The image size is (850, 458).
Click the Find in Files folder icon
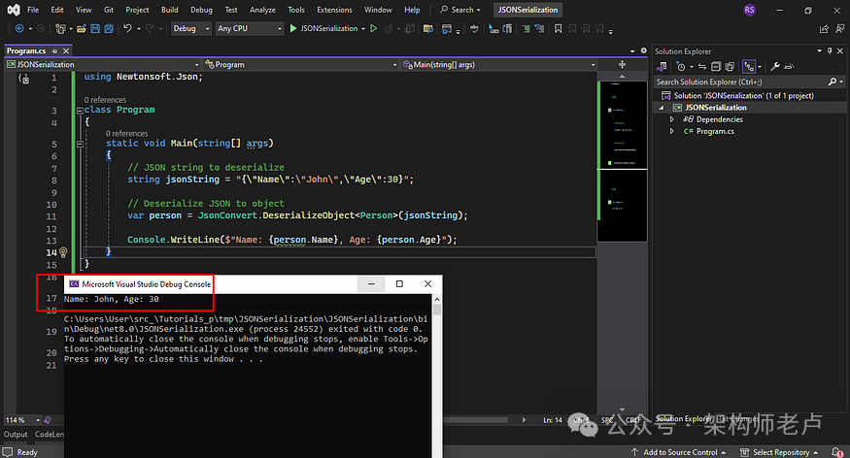(x=428, y=29)
